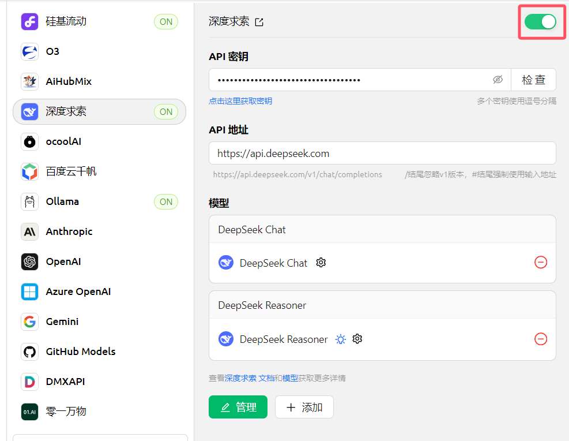
Task: Open 模型 link in footer note
Action: pos(290,378)
